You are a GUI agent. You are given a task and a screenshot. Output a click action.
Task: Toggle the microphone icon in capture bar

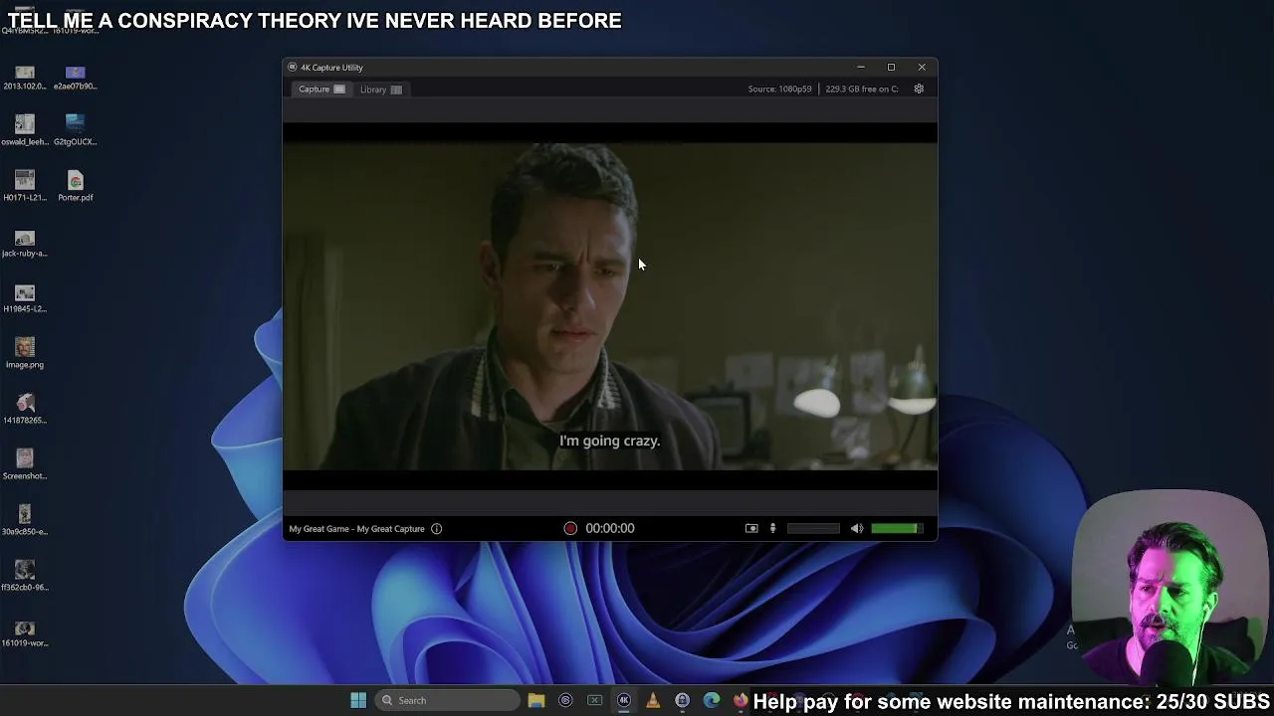(x=772, y=529)
